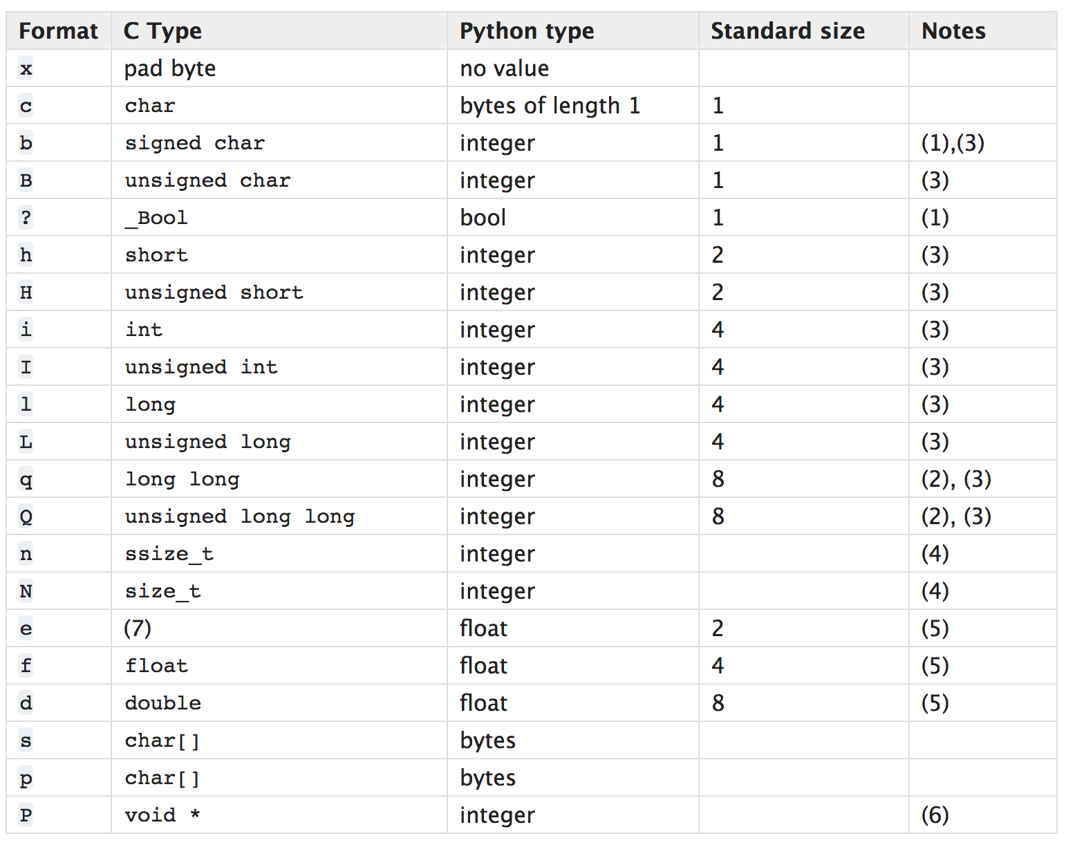Click the 'pad byte' cell
The width and height of the screenshot is (1066, 845).
[x=170, y=68]
